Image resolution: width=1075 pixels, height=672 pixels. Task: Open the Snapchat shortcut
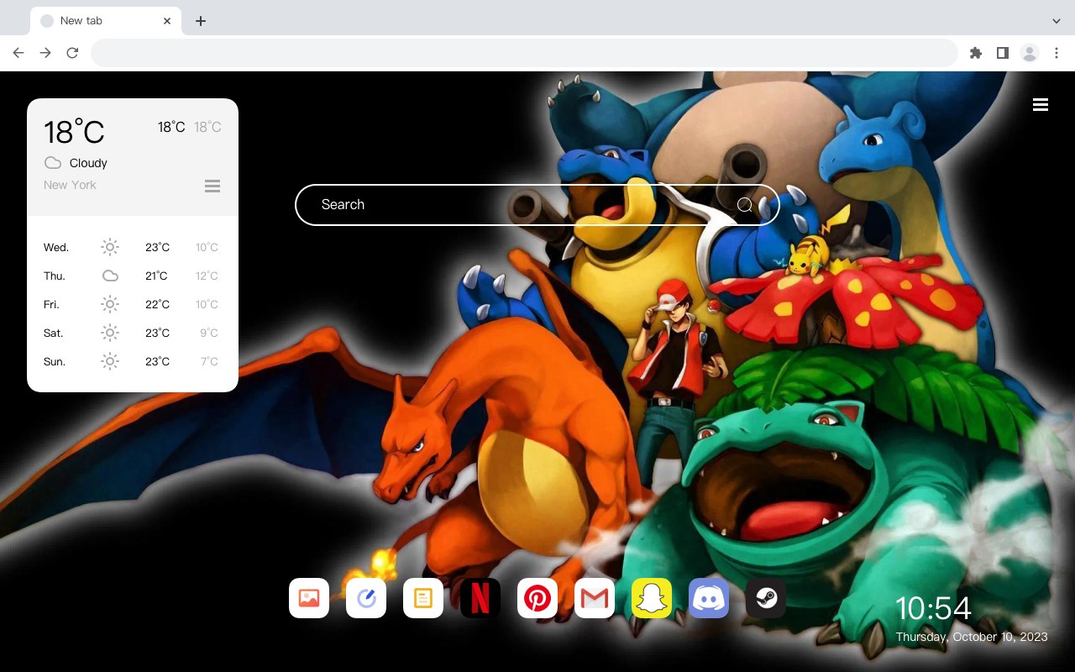652,598
